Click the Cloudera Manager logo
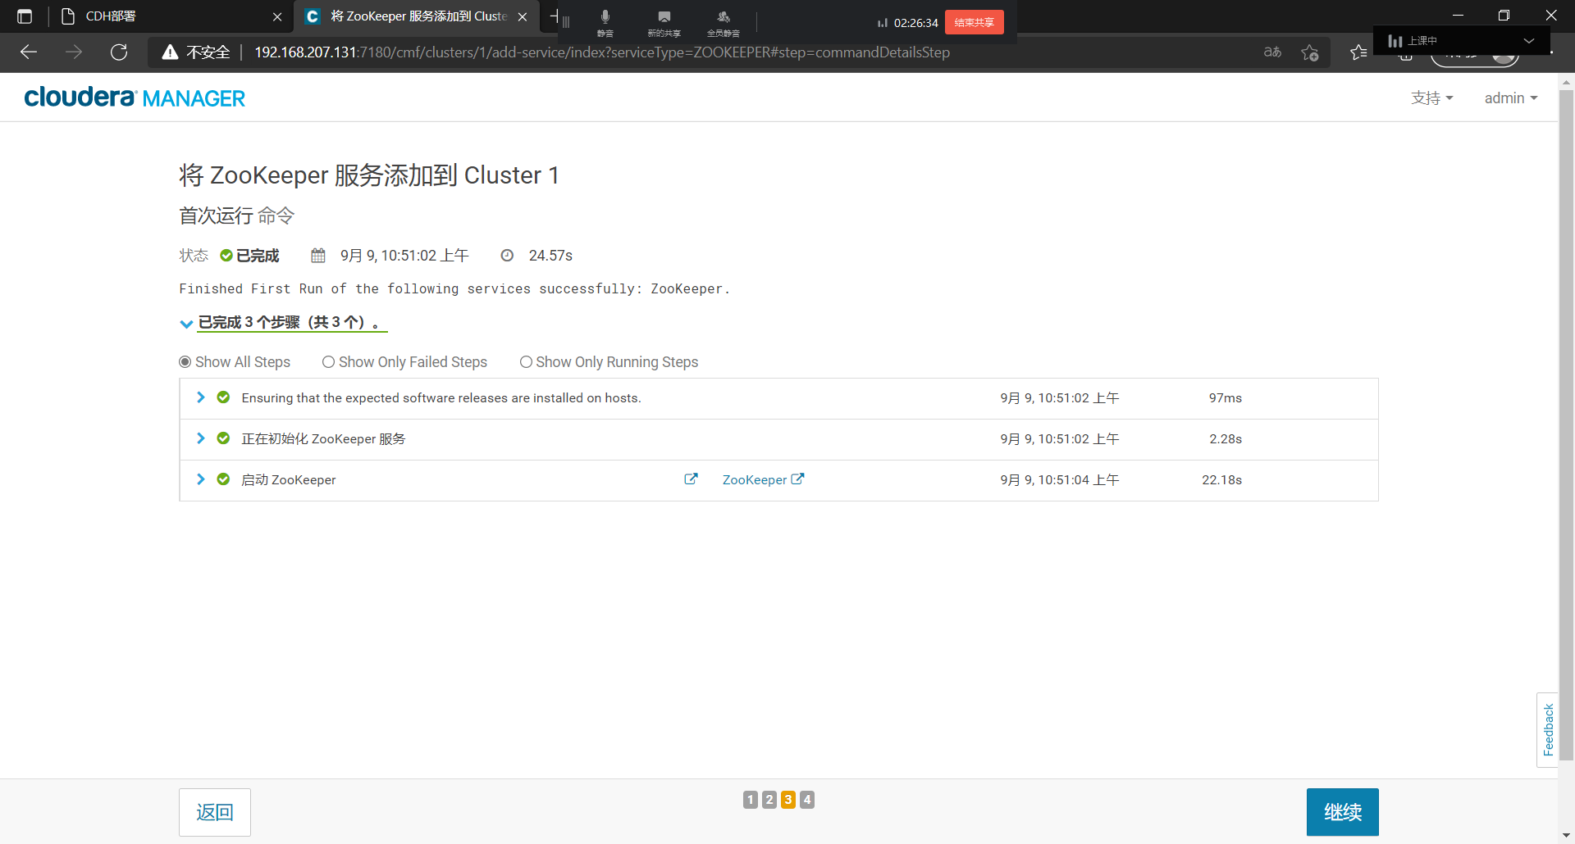Screen dimensions: 1575x844 [x=135, y=98]
